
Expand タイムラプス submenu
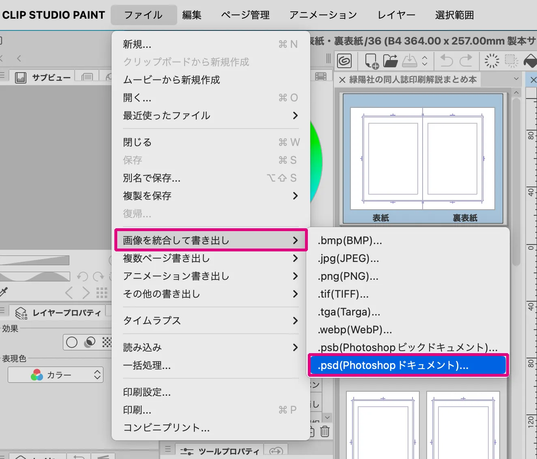pyautogui.click(x=211, y=321)
